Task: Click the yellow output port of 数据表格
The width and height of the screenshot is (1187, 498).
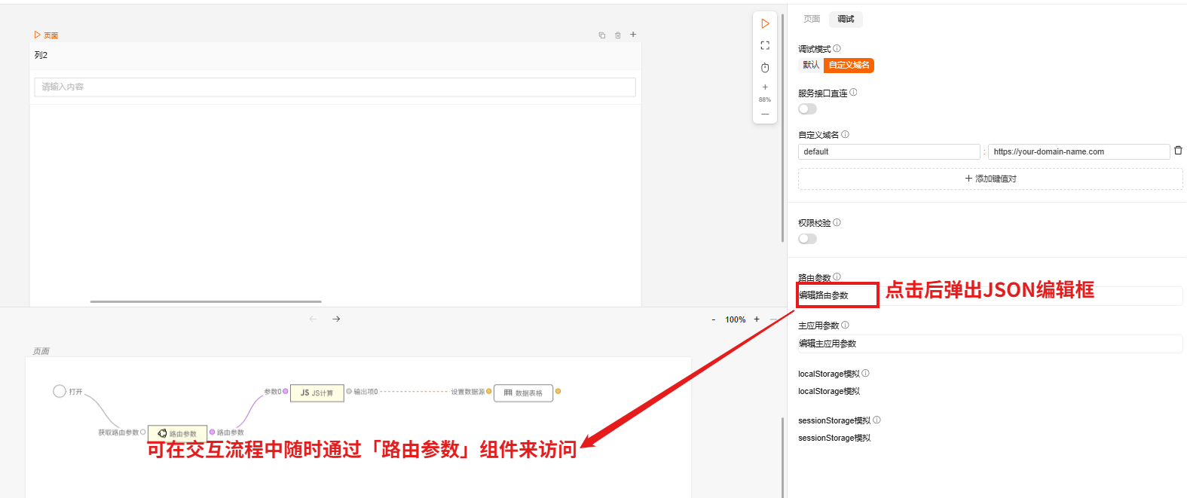Action: coord(558,391)
